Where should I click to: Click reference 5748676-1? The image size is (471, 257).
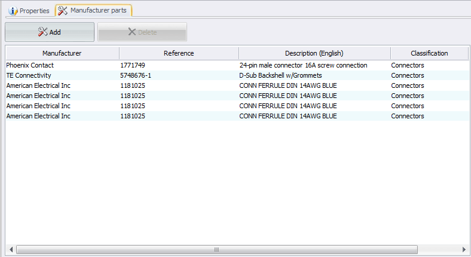136,75
